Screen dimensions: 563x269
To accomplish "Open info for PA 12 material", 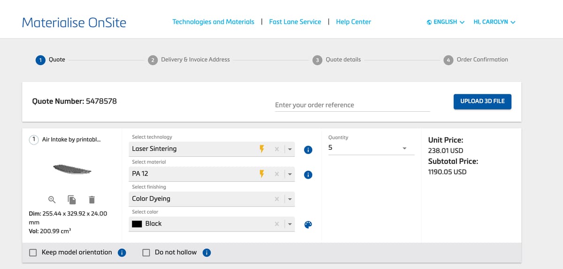I will [x=308, y=175].
